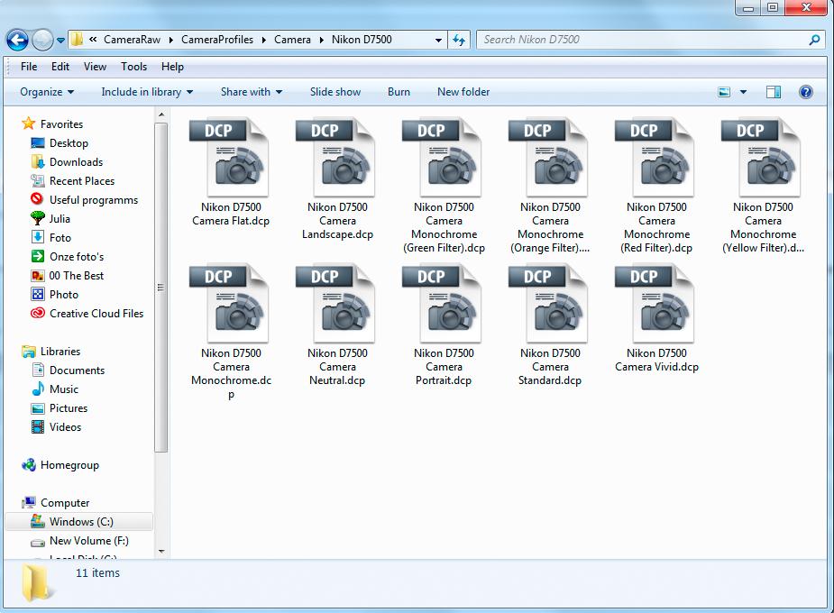Screen dimensions: 834x613
Task: Open the Organize dropdown
Action: [x=47, y=92]
